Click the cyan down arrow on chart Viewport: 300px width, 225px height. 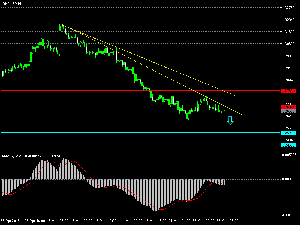tap(230, 120)
